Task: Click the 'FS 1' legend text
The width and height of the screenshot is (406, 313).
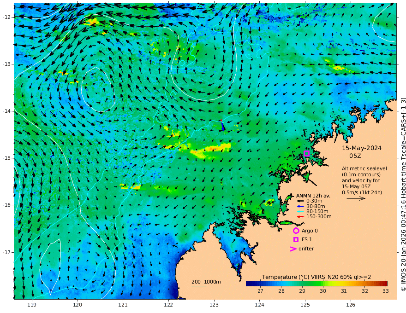Action: [307, 239]
